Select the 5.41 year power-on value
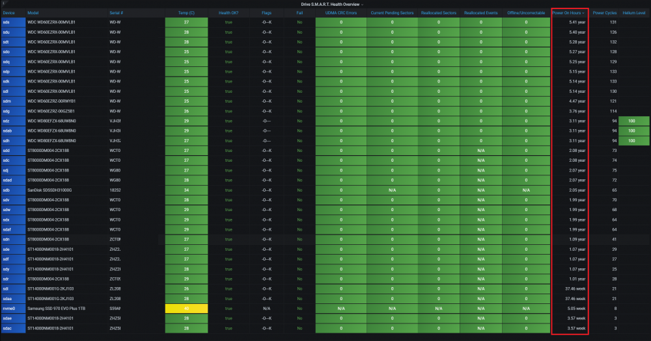Image resolution: width=651 pixels, height=341 pixels. point(577,22)
